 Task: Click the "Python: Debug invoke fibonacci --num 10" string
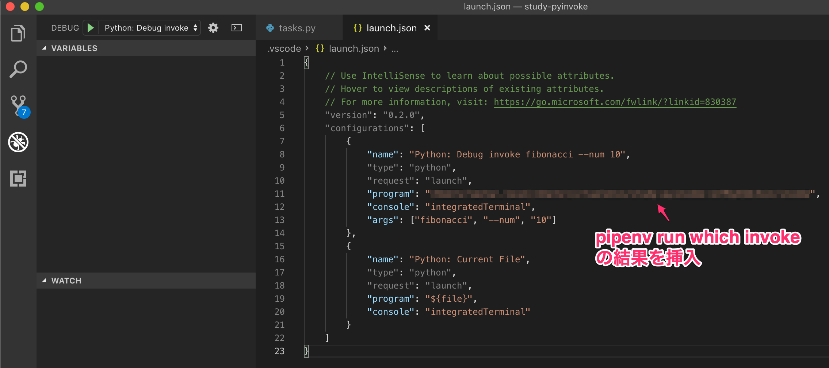[517, 154]
